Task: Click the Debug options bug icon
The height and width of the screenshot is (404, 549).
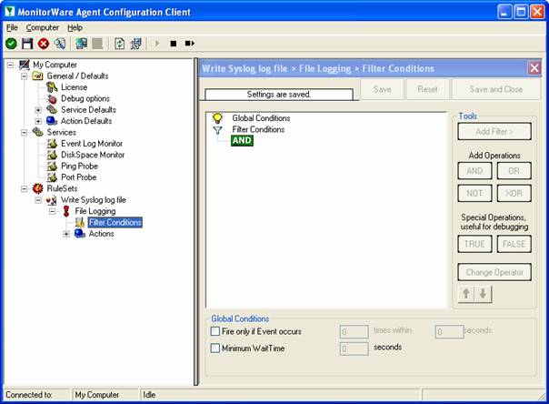Action: (52, 98)
